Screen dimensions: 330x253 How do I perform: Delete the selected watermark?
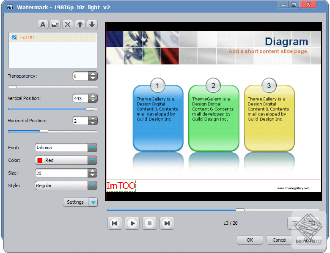click(x=68, y=24)
